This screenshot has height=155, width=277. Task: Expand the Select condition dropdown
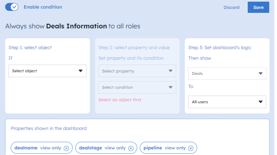coord(137,87)
